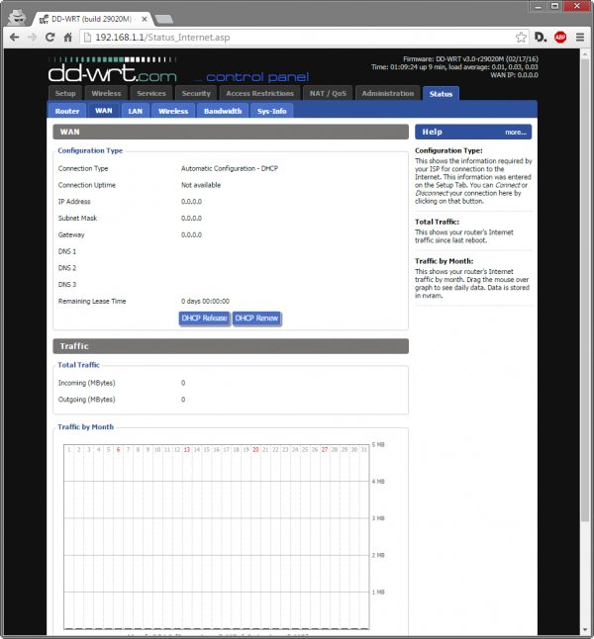Screen dimensions: 594x639
Task: Open the NAT / QoS tab
Action: pos(327,94)
